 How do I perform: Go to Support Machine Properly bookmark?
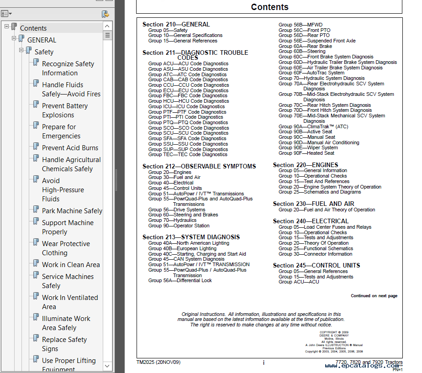(68, 227)
